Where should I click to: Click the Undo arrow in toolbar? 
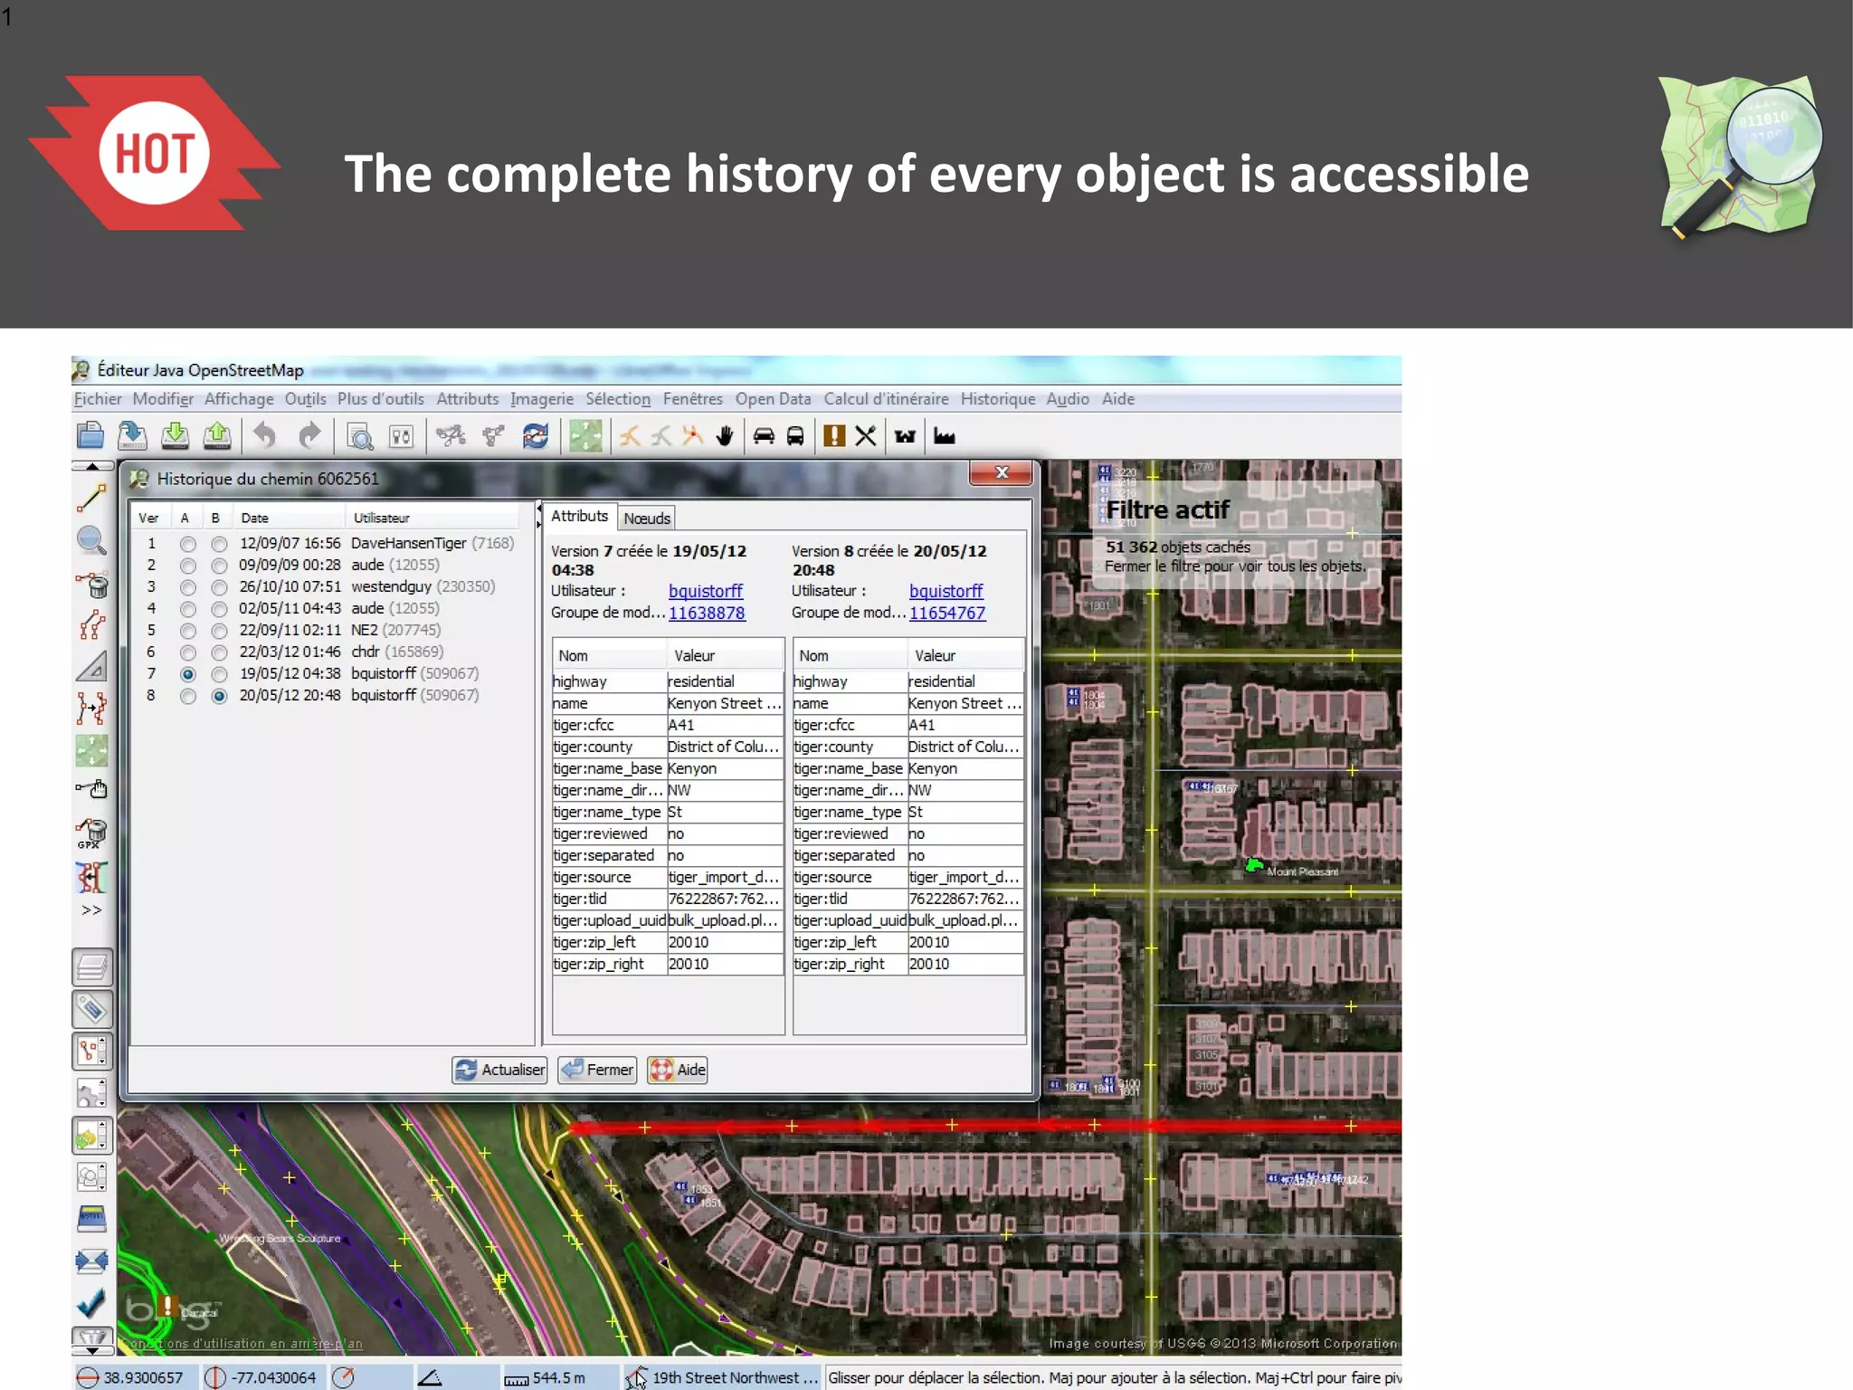point(264,436)
